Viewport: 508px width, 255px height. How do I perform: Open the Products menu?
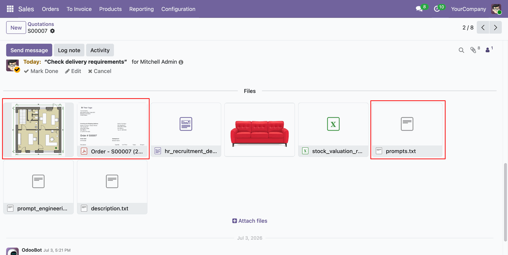(110, 9)
